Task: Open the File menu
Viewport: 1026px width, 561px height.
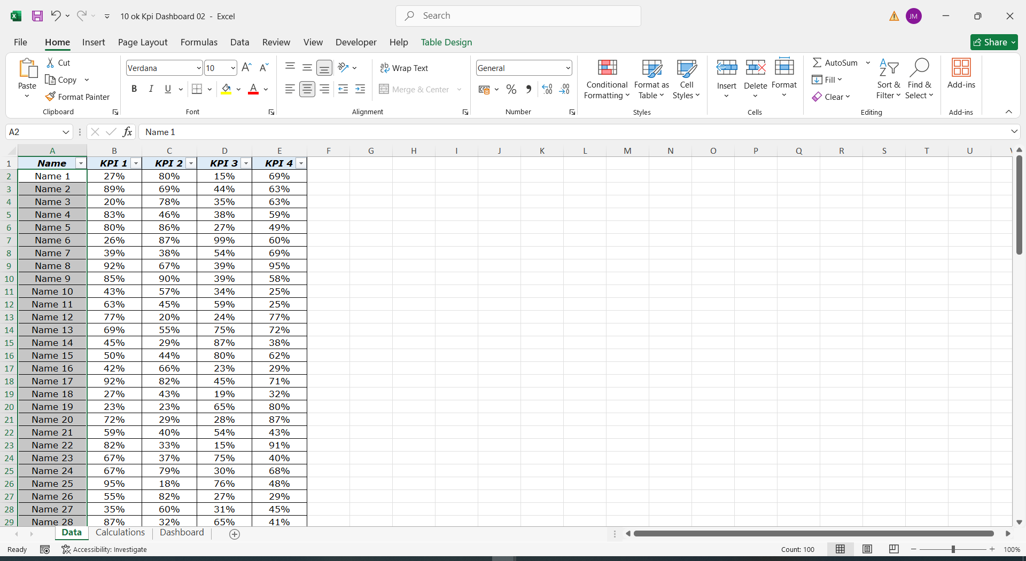Action: [x=20, y=42]
